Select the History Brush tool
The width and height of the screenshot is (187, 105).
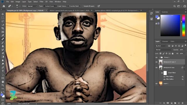click(3, 50)
